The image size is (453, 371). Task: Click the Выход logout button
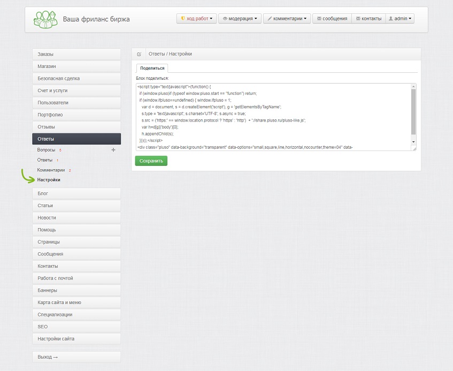coord(76,357)
